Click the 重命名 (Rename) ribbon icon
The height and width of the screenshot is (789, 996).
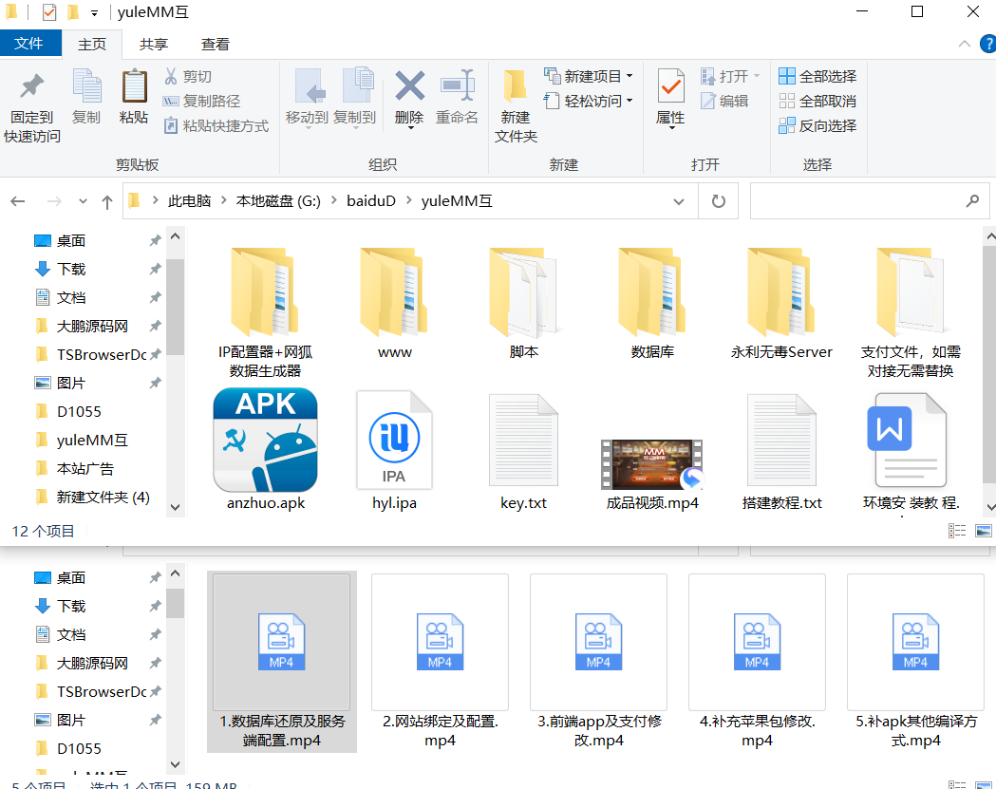(459, 95)
